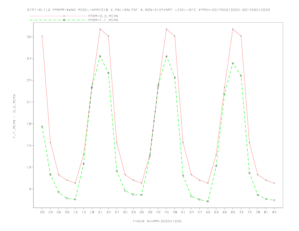
Task: Click x-axis hour label 69
Action: [233, 212]
